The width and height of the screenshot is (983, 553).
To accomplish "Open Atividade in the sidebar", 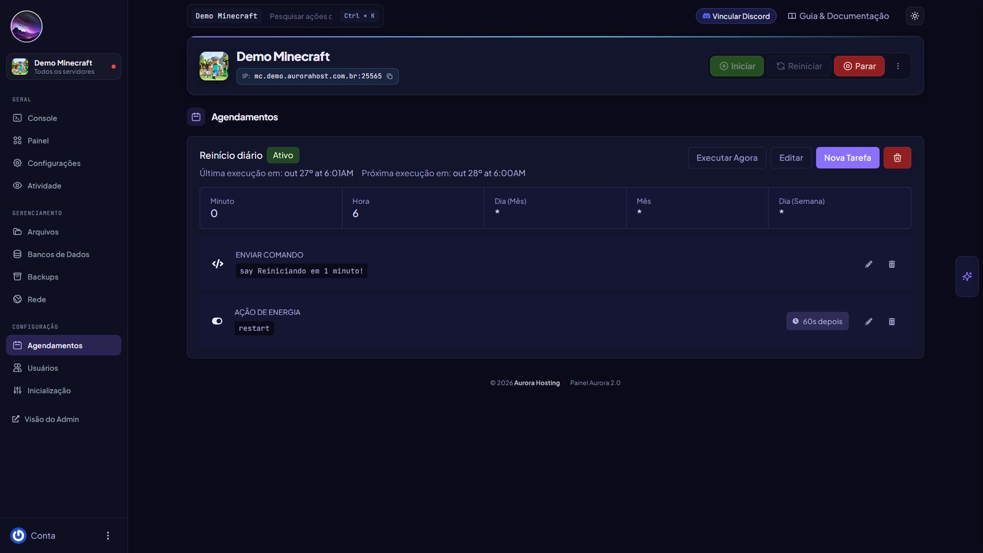I will coord(64,186).
